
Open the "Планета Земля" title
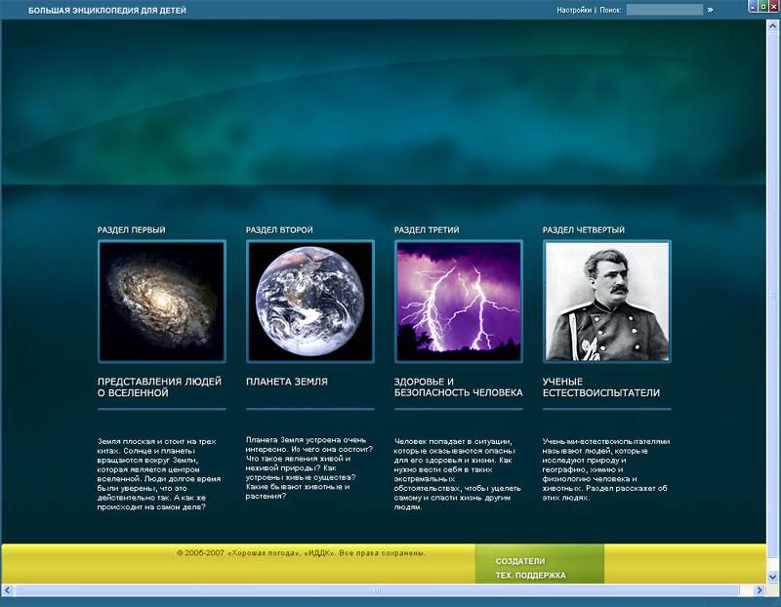(286, 382)
